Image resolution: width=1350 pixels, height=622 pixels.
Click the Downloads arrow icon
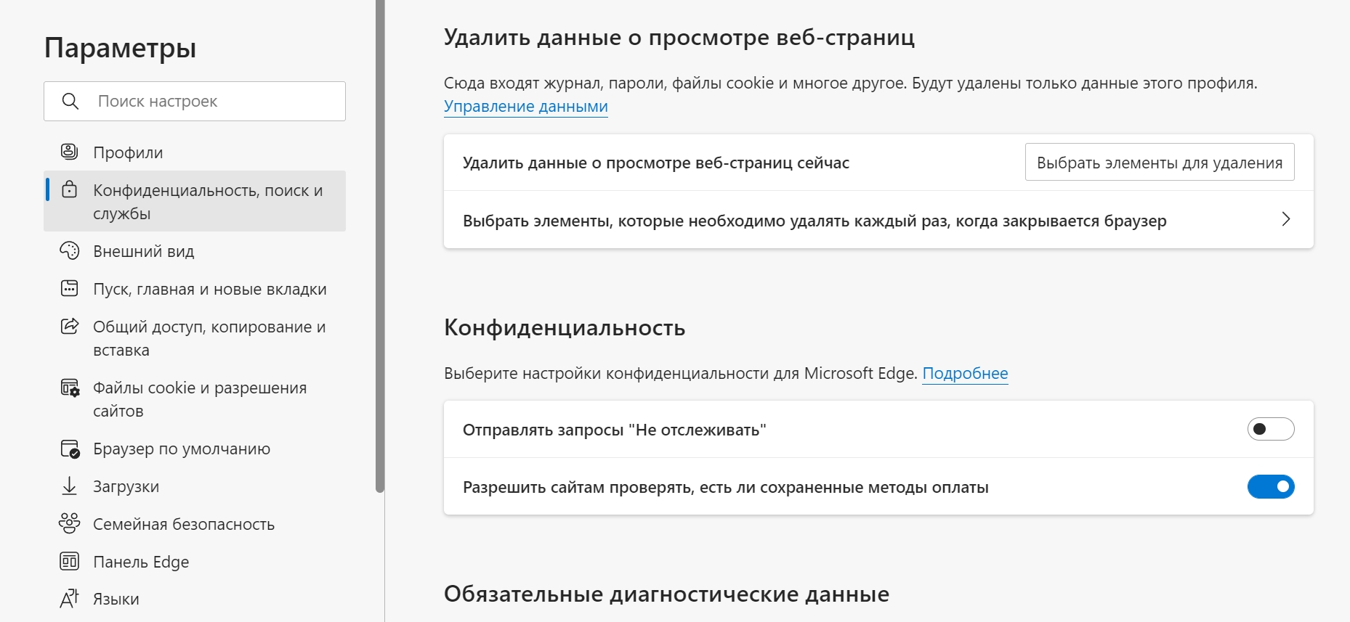[69, 486]
